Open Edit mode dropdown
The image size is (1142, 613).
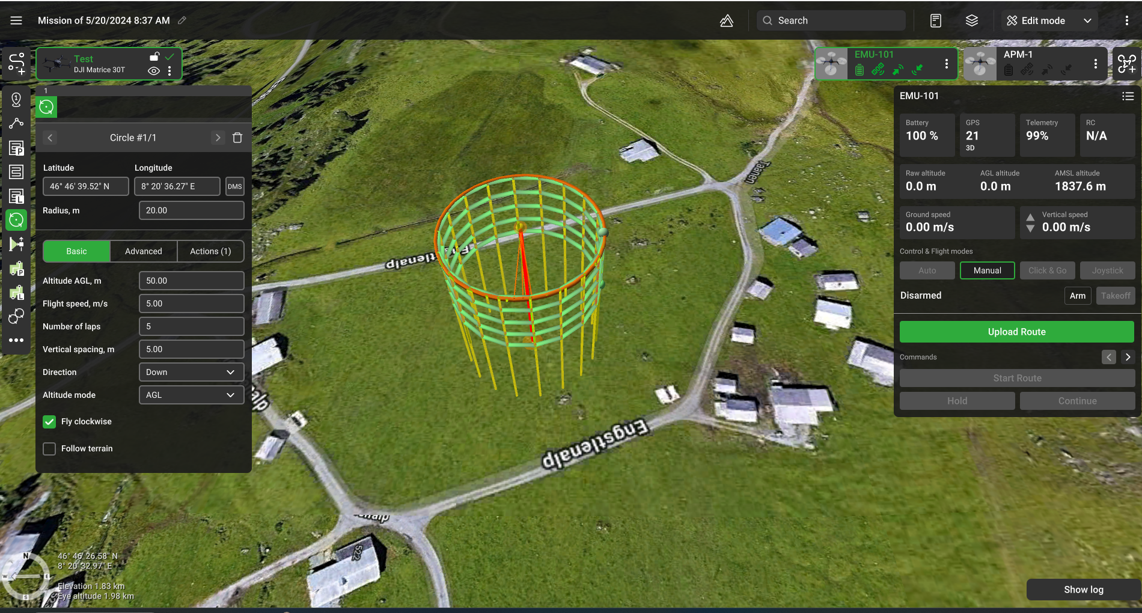[x=1049, y=20]
